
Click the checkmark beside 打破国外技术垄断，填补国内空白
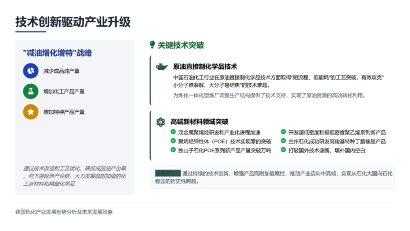283,150
